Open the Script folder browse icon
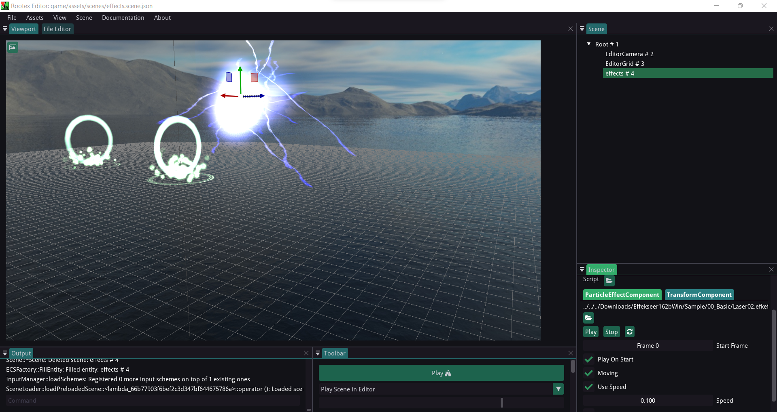The image size is (777, 412). [609, 280]
